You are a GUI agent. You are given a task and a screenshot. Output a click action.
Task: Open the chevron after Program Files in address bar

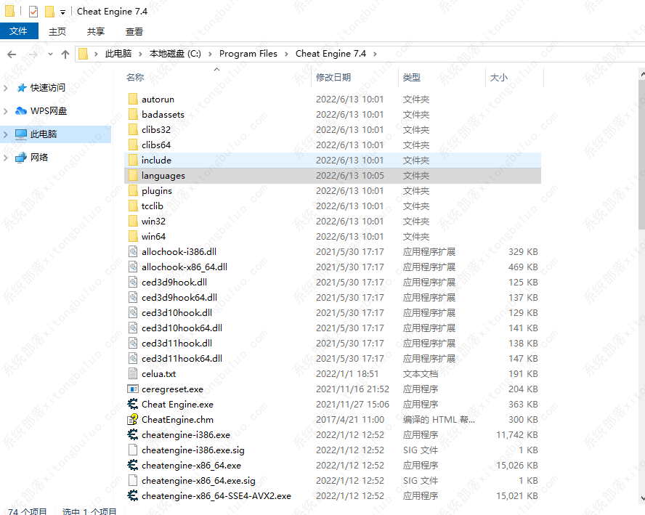pyautogui.click(x=286, y=54)
